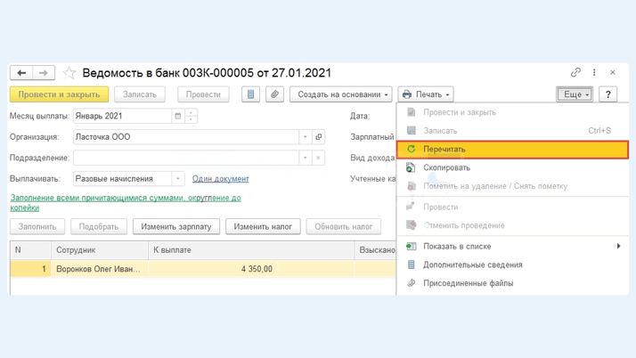
Task: Click the Организация field Ласточка ООО
Action: click(x=186, y=137)
